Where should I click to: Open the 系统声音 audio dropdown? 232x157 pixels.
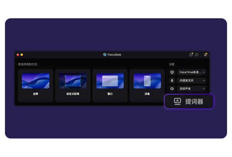point(191,89)
